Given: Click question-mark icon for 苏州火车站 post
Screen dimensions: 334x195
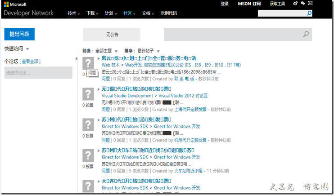Looking at the screenshot, I should (x=88, y=155).
